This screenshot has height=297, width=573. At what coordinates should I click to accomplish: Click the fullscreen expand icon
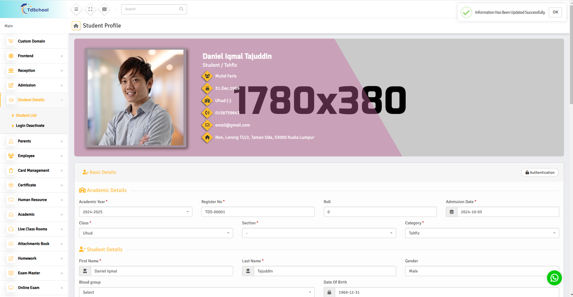coord(90,9)
